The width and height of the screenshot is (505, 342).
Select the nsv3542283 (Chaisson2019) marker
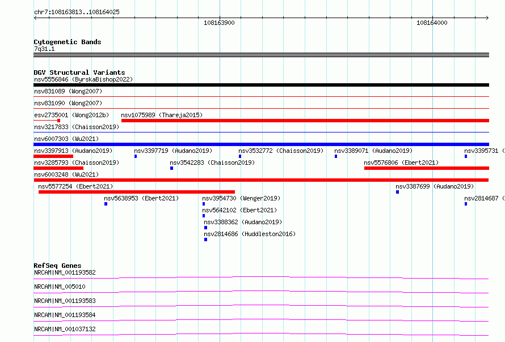[x=172, y=168]
